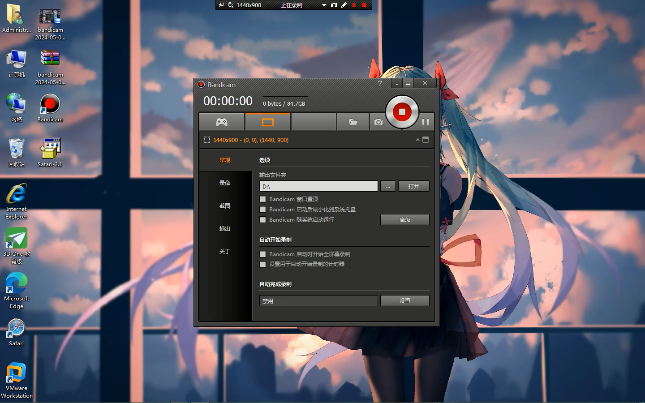
Task: Open the dropdown arrow on recording bar
Action: coord(324,5)
